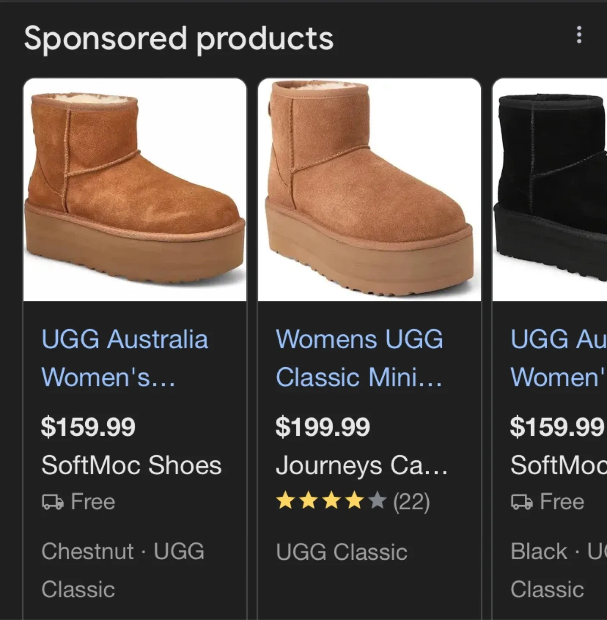
Task: Click the free shipping truck icon on black boots listing
Action: 522,502
